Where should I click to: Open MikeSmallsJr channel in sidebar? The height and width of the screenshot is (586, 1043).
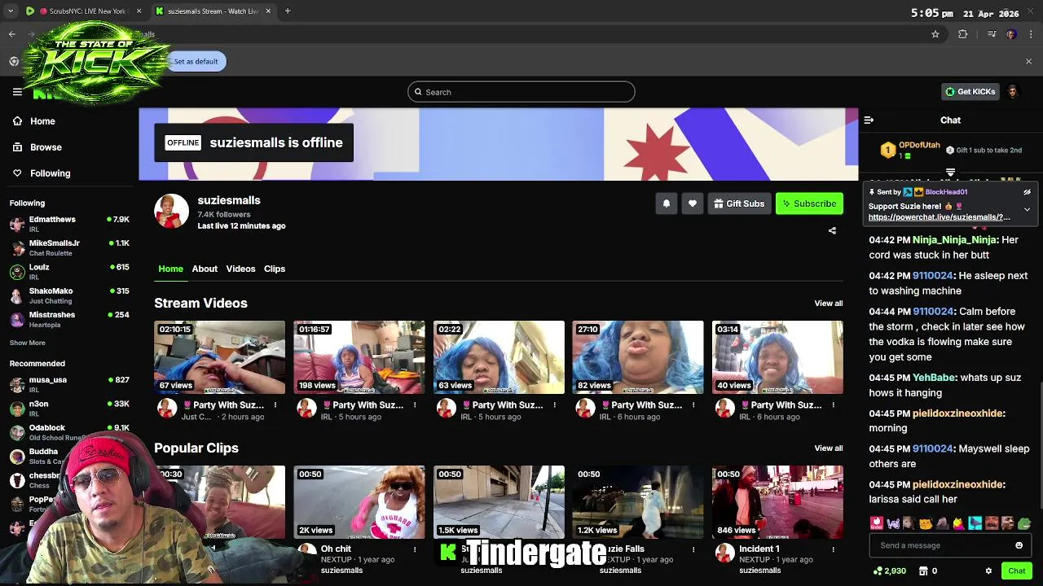click(x=69, y=247)
